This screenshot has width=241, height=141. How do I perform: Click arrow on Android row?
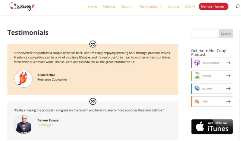point(228,76)
